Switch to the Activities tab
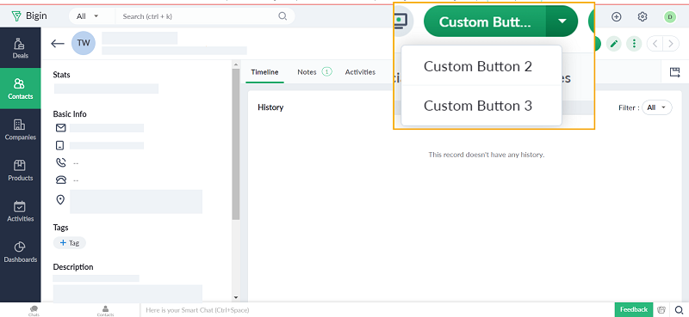The height and width of the screenshot is (317, 689). pos(360,72)
